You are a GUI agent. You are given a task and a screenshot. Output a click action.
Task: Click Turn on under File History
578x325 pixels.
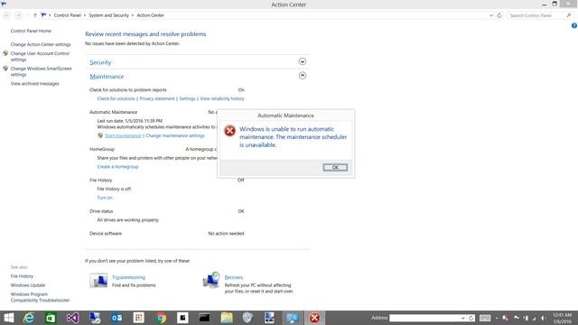click(105, 198)
